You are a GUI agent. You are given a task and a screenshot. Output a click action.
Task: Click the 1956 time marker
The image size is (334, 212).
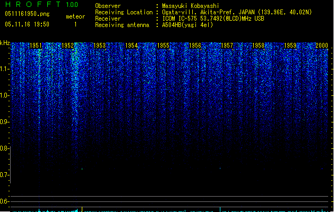click(x=195, y=46)
